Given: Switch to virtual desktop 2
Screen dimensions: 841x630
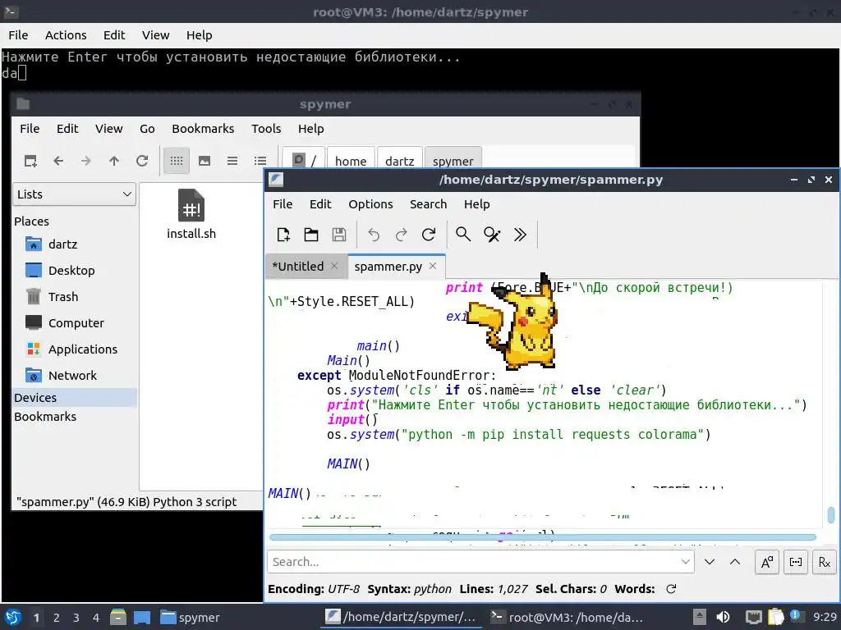Looking at the screenshot, I should (x=57, y=618).
